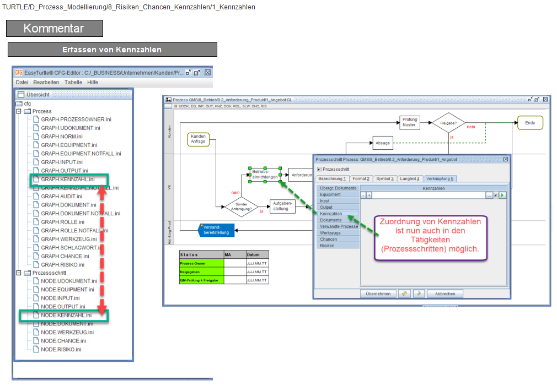Switch to the Verknüpfung 5 tab
557x386 pixels.
(x=440, y=179)
